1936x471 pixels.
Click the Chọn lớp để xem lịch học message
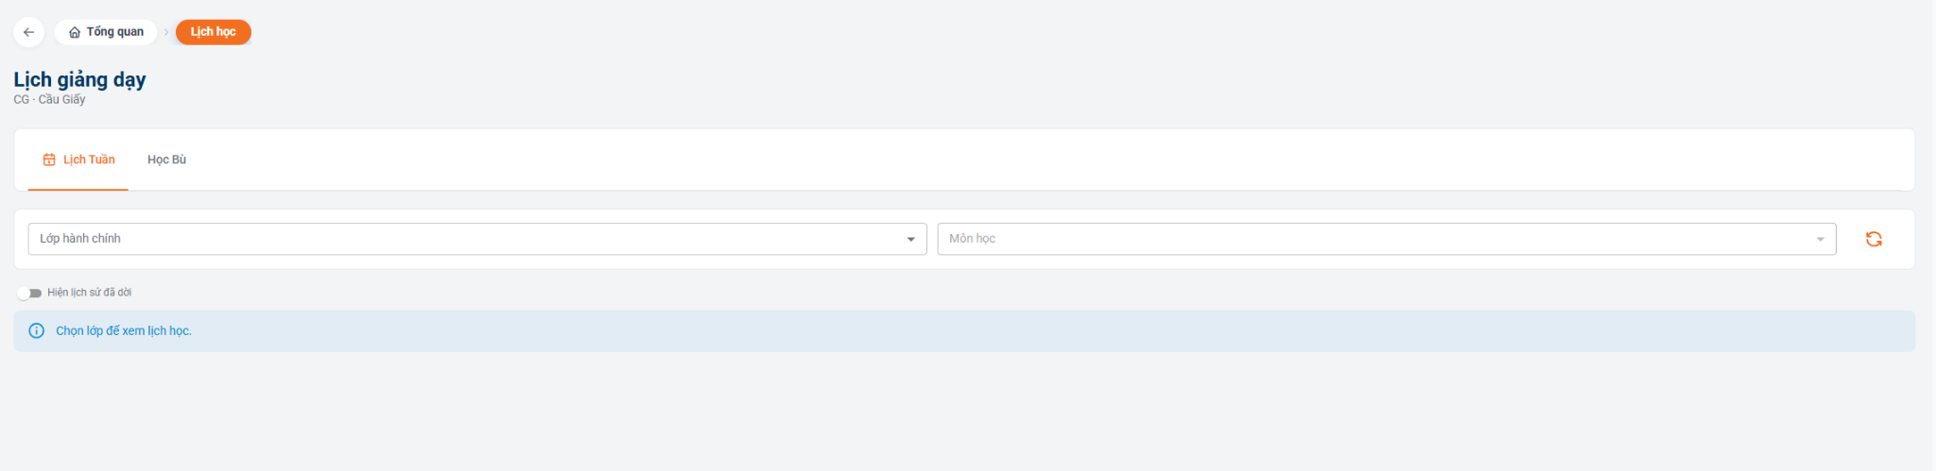(124, 331)
